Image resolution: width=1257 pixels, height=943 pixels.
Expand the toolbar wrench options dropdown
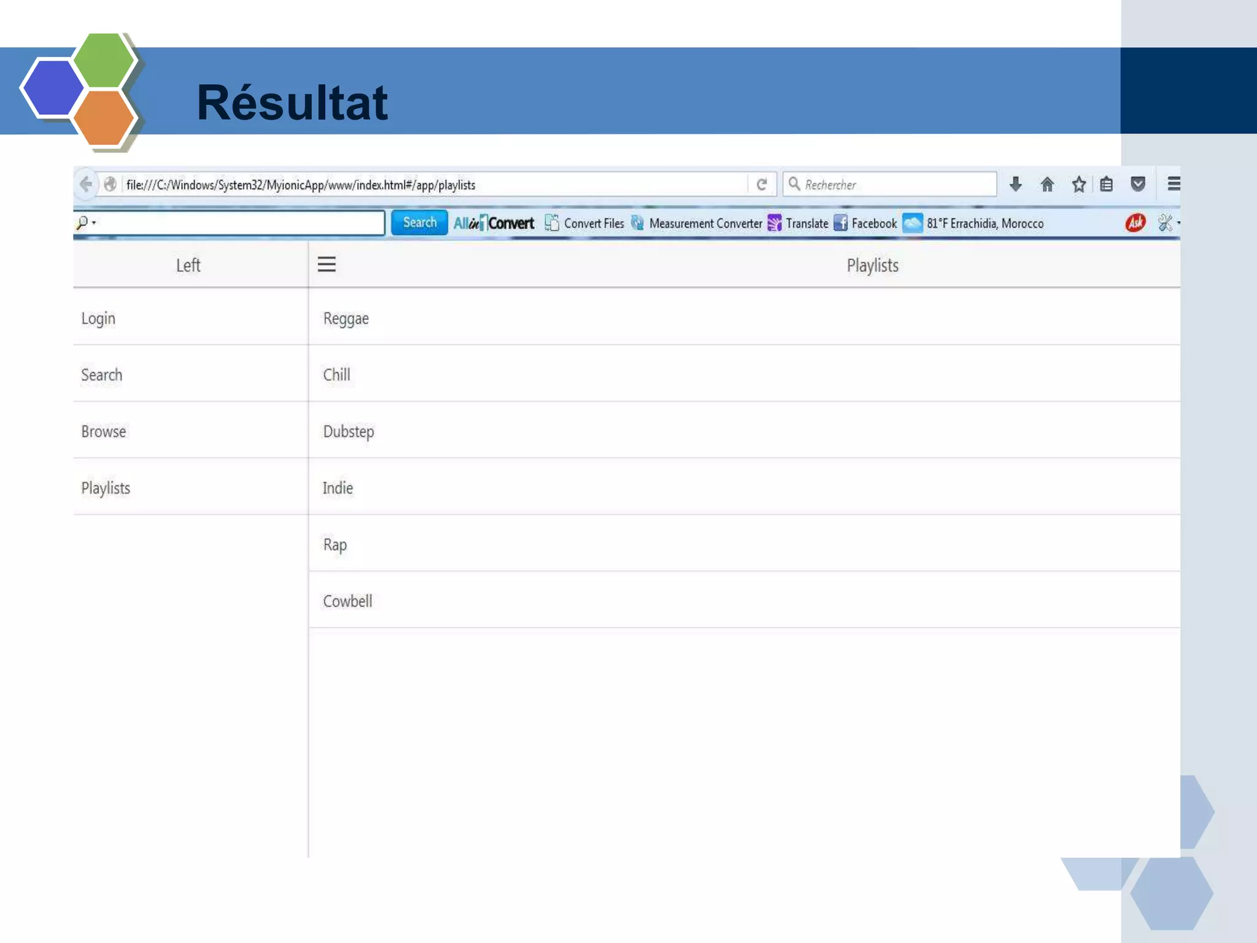point(1168,223)
